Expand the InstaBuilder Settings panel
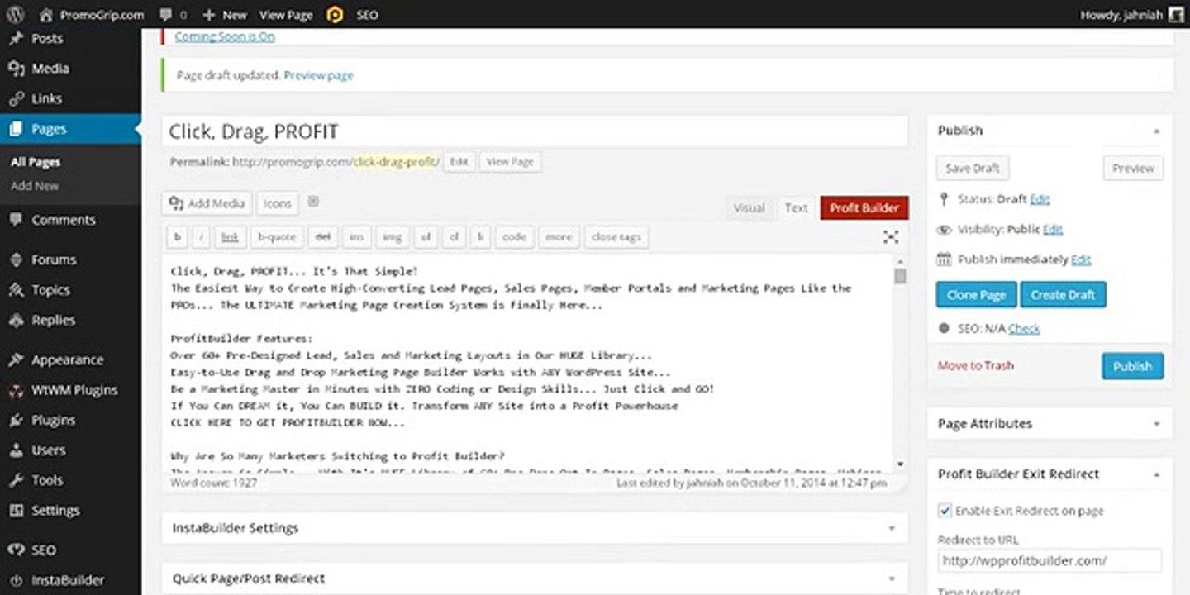 point(892,528)
